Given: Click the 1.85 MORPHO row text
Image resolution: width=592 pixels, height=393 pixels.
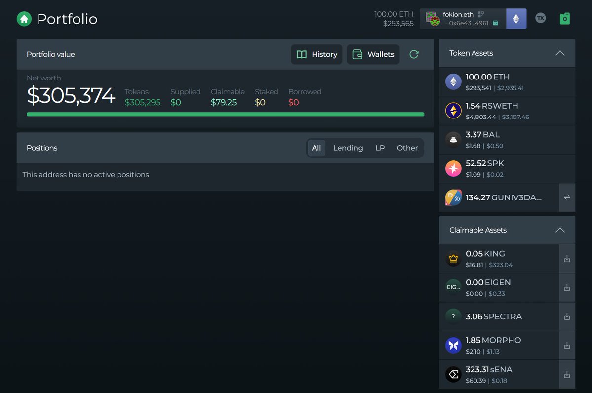Looking at the screenshot, I should pyautogui.click(x=493, y=340).
